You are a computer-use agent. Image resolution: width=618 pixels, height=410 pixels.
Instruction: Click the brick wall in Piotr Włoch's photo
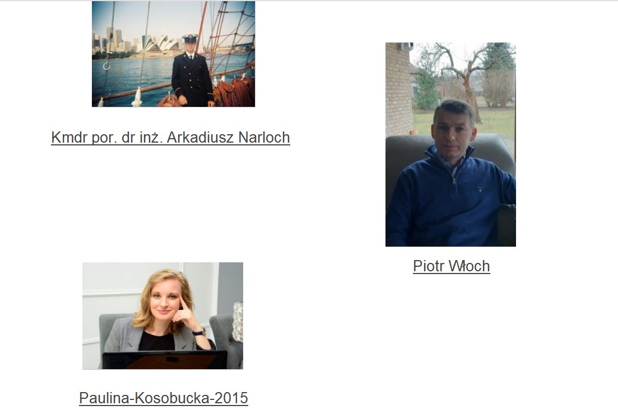[398, 88]
